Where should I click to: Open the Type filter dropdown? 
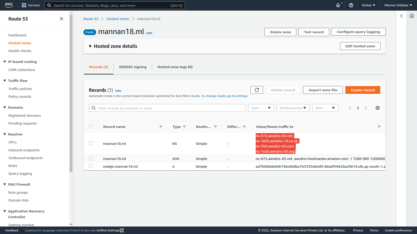tap(261, 108)
